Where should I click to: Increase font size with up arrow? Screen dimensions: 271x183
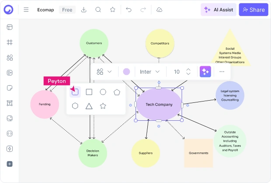point(188,70)
